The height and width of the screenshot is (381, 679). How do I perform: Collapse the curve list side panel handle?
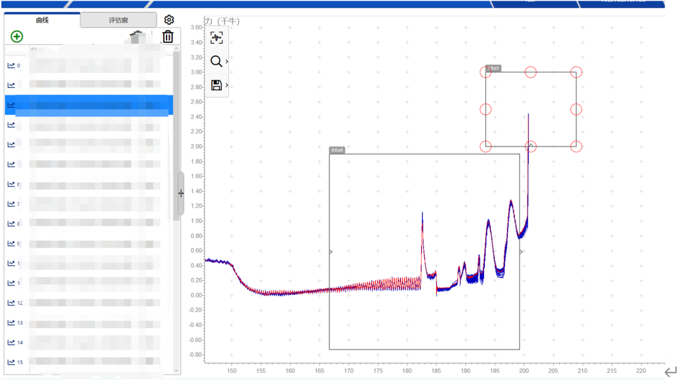pos(180,194)
